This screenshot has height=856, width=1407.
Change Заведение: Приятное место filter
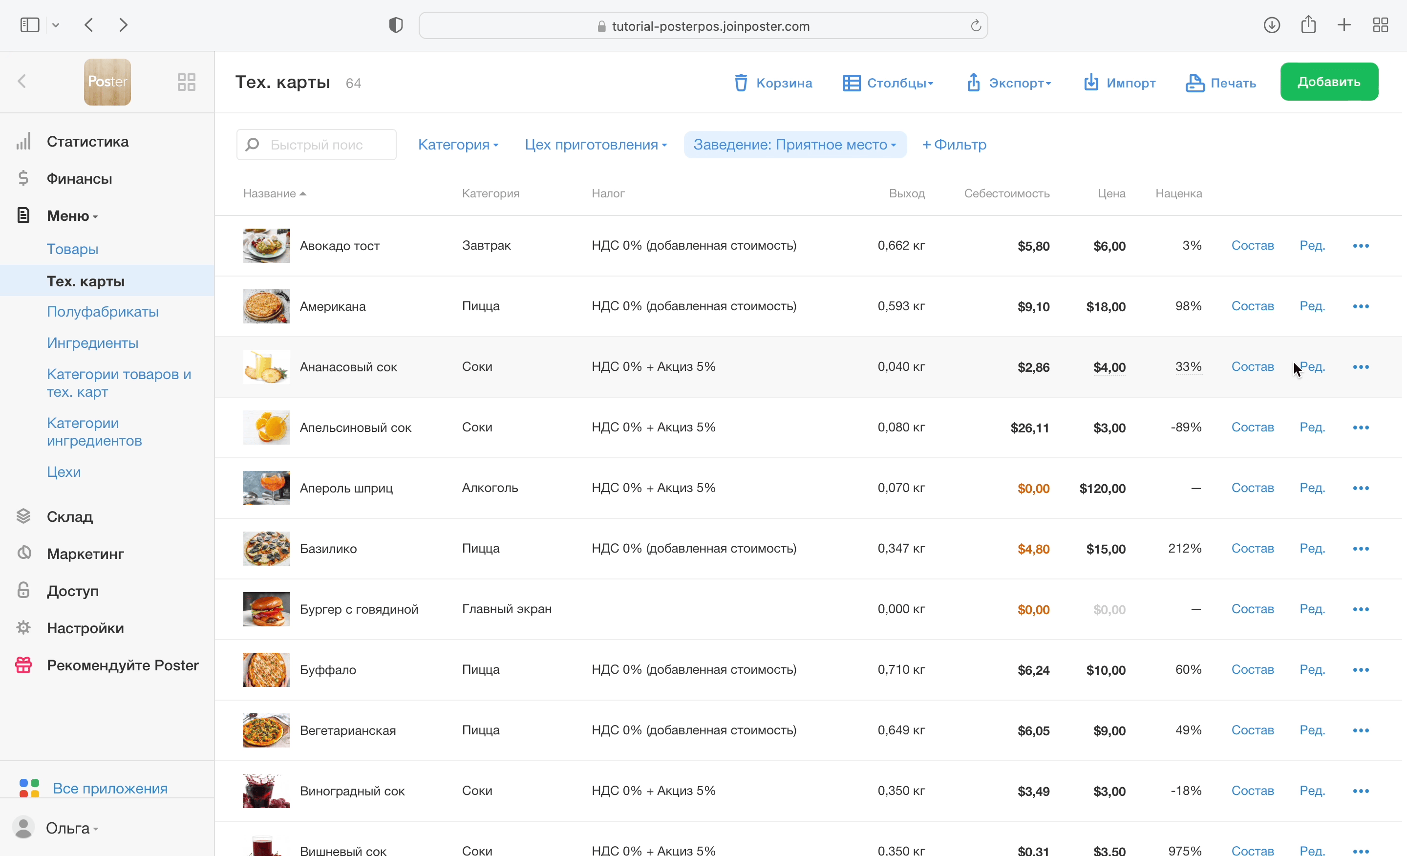794,145
